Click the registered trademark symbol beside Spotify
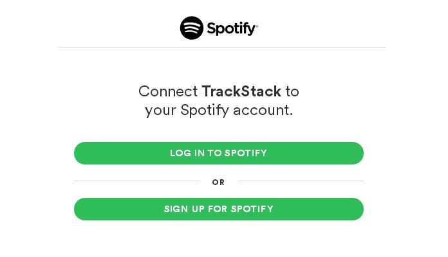Image resolution: width=448 pixels, height=257 pixels. (x=257, y=26)
